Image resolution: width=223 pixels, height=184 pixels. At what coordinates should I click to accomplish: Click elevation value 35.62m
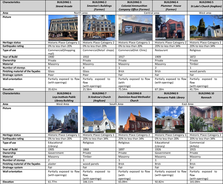[x=52, y=89]
